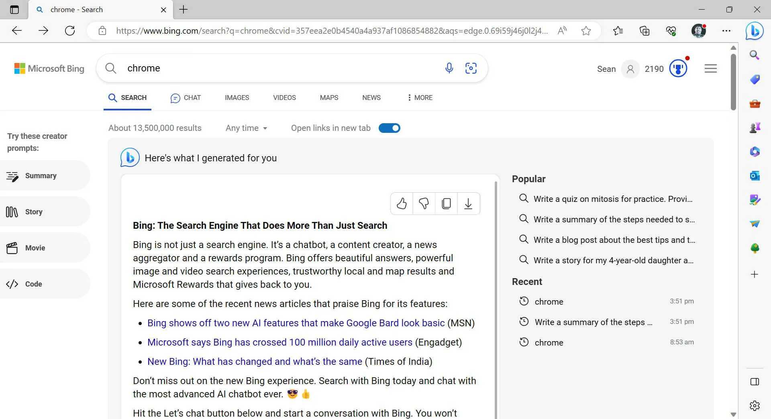Open visual search camera icon
The width and height of the screenshot is (771, 419).
pyautogui.click(x=471, y=68)
